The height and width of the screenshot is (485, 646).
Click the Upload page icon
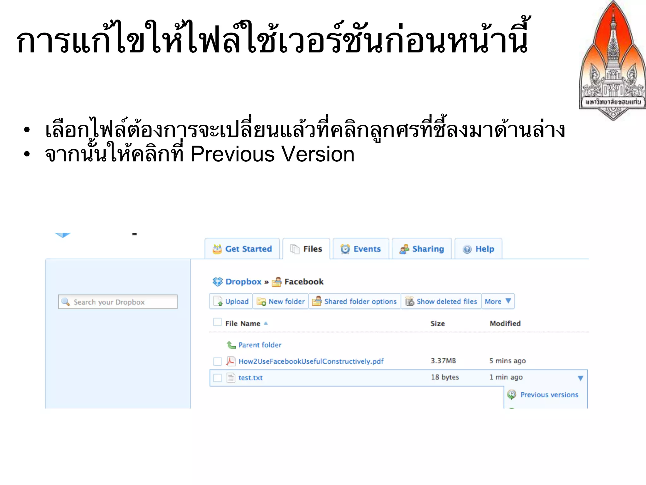(x=218, y=302)
